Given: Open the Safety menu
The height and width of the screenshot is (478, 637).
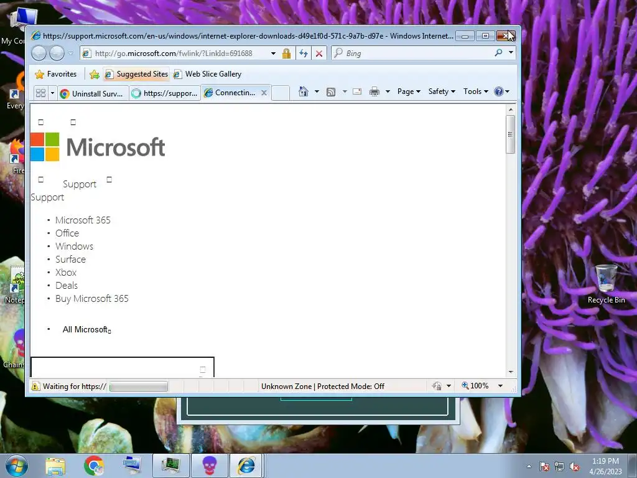Looking at the screenshot, I should click(x=442, y=91).
